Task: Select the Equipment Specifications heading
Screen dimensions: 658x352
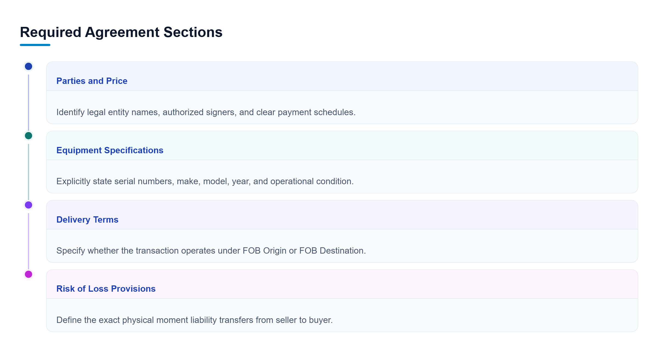Action: (x=110, y=150)
